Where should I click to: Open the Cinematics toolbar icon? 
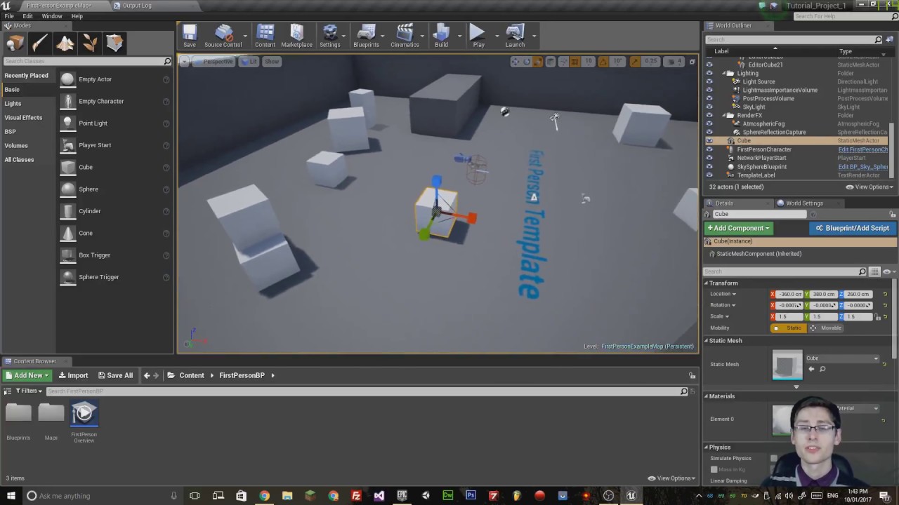[405, 36]
